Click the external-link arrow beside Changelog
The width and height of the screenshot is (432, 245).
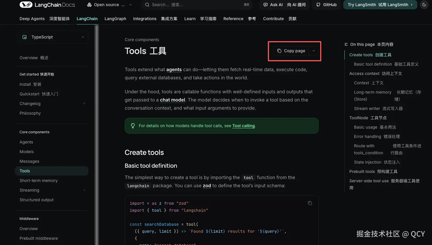click(x=84, y=104)
